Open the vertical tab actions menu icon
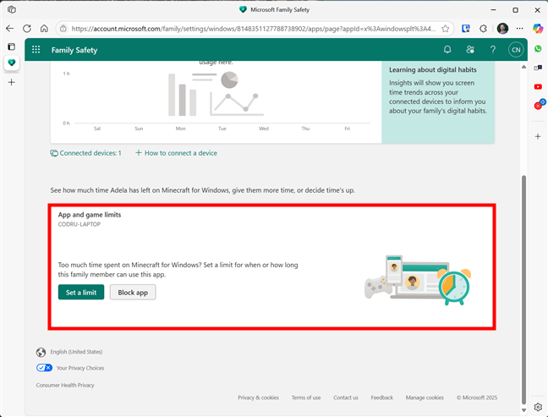Image resolution: width=548 pixels, height=417 pixels. (x=12, y=47)
